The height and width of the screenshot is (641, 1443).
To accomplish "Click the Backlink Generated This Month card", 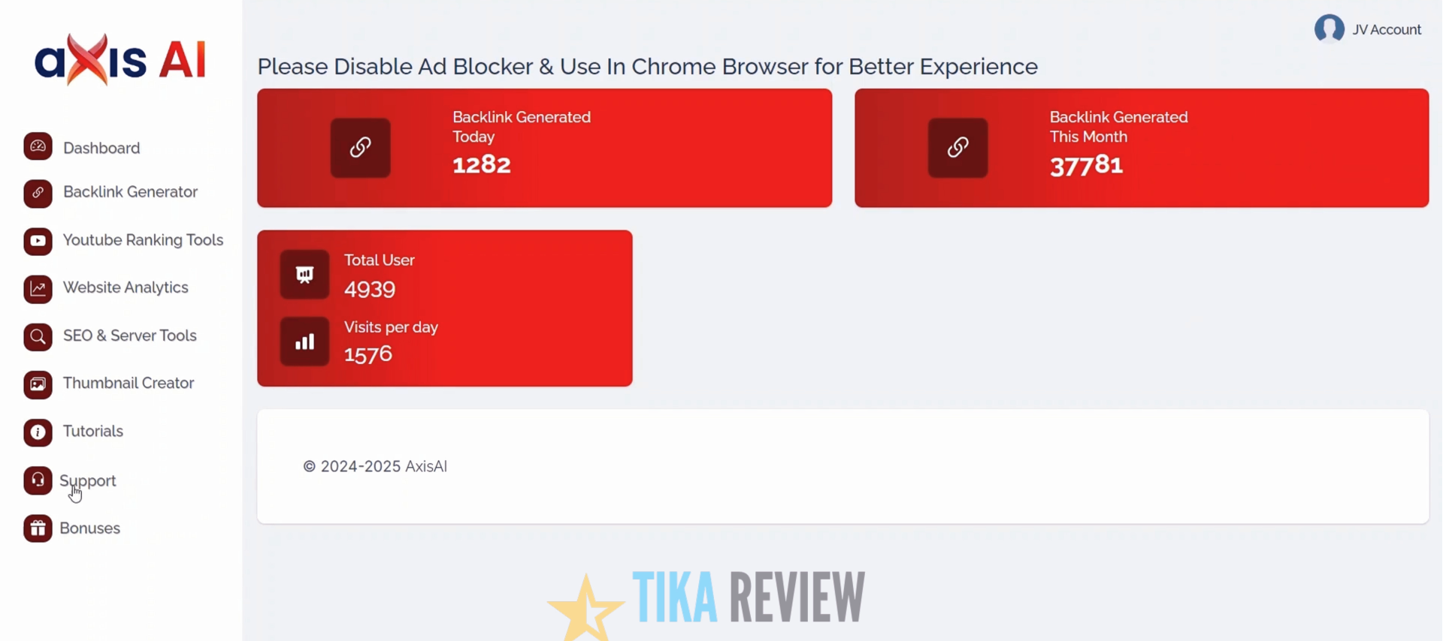I will click(1141, 148).
